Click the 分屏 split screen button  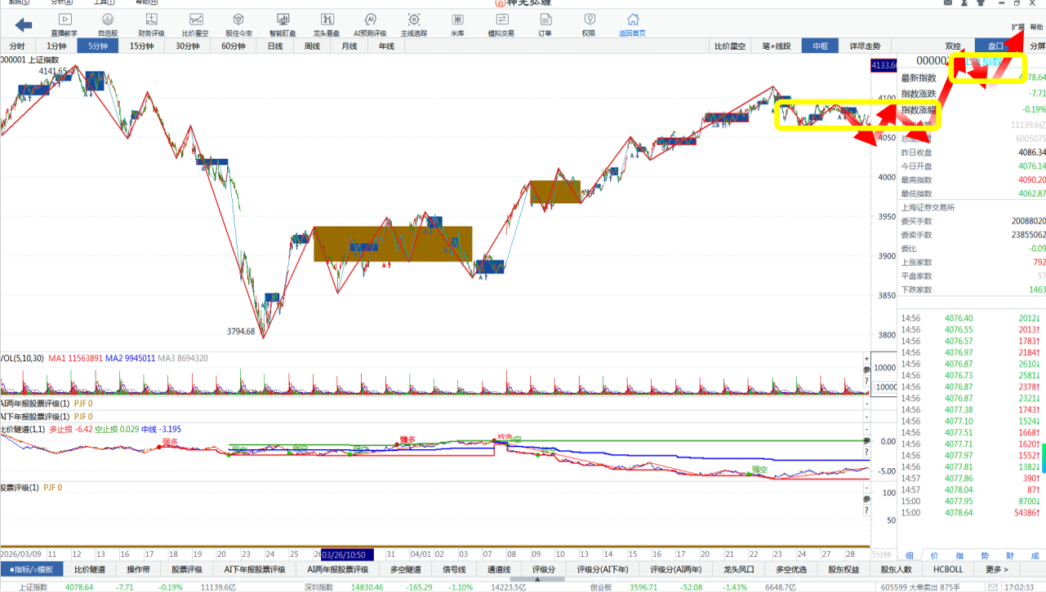pos(1036,46)
